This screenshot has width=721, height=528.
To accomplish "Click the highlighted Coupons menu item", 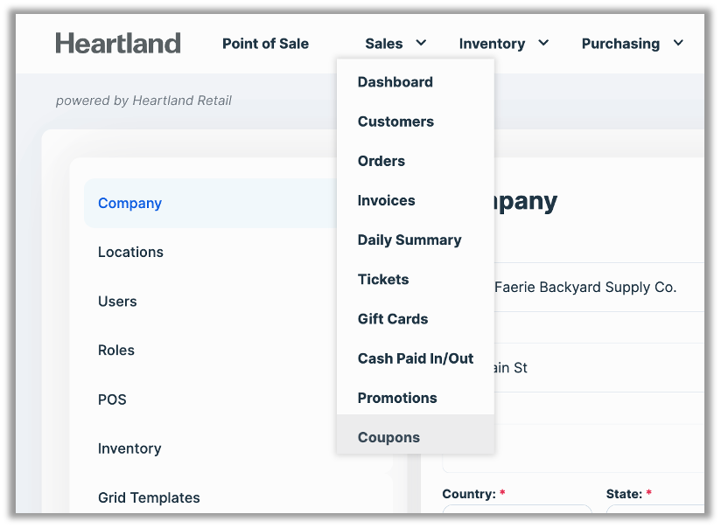I will (388, 437).
